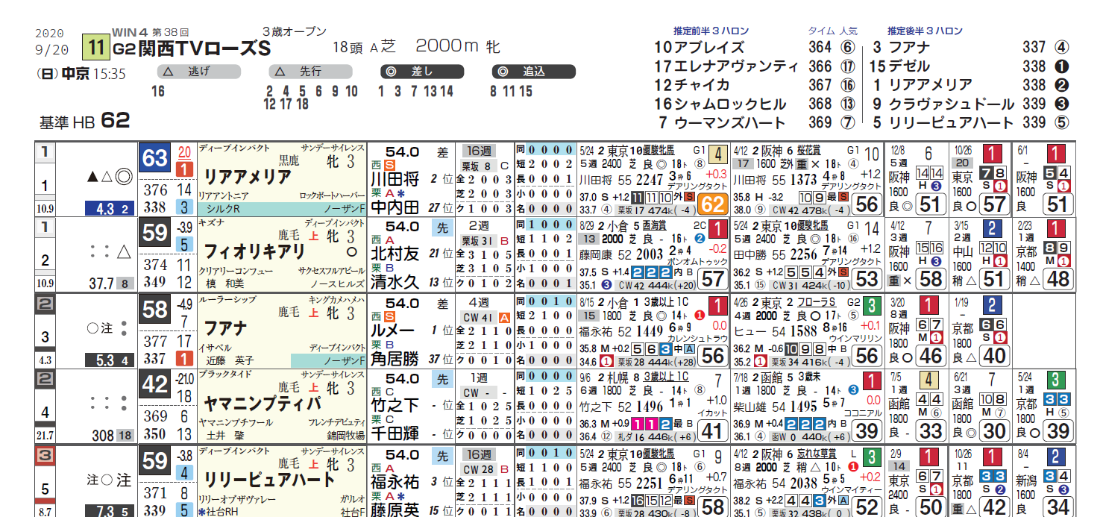
Task: Select 15 デゼル in the 推定後半3ハロン list
Action: click(x=898, y=66)
